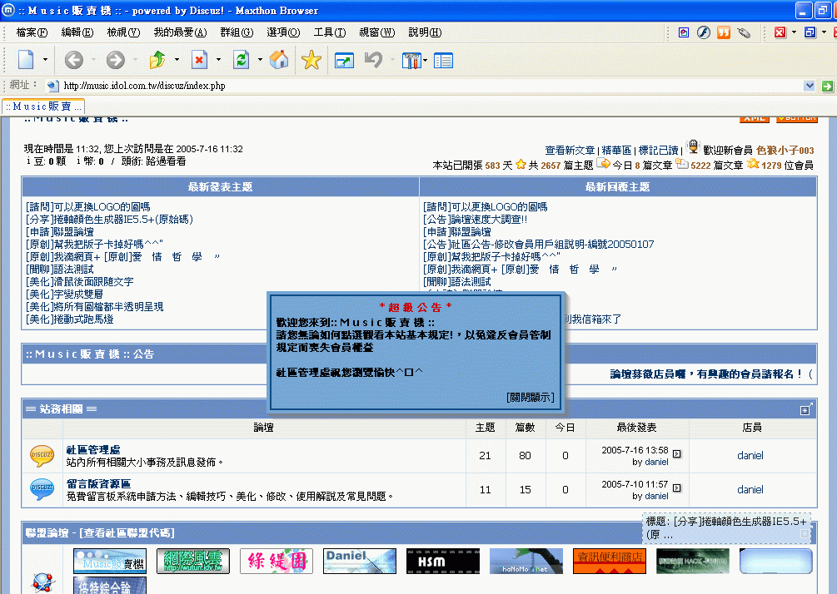The height and width of the screenshot is (594, 837).
Task: Open last post arrow for 留言版資源區
Action: pyautogui.click(x=676, y=488)
